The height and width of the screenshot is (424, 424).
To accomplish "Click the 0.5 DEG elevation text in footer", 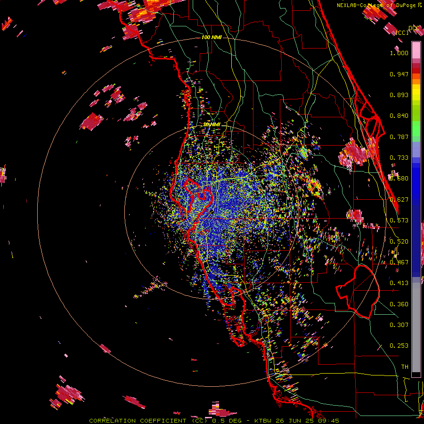I will [x=227, y=421].
